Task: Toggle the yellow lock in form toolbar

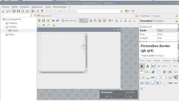Action: pyautogui.click(x=54, y=25)
